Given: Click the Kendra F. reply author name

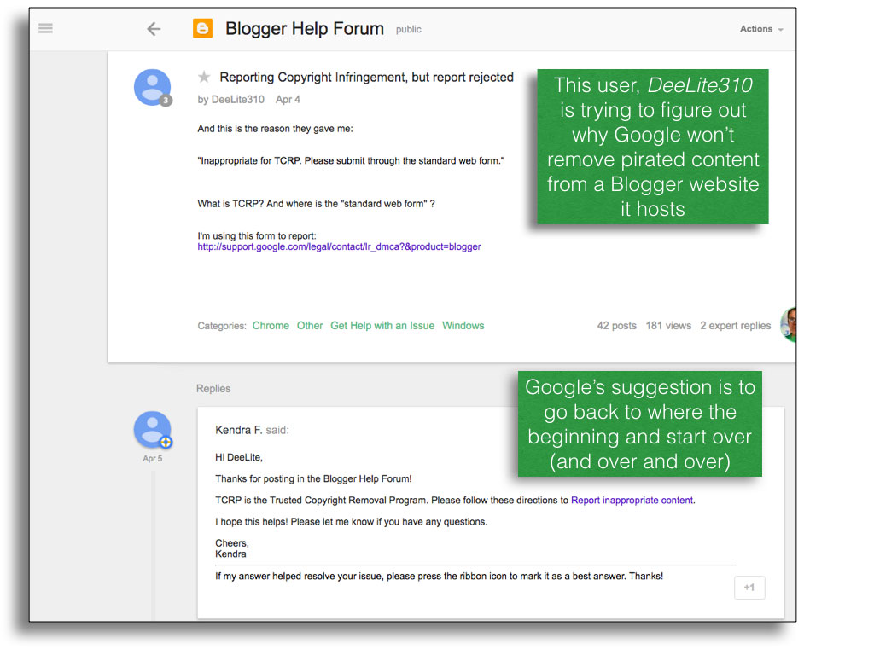Looking at the screenshot, I should point(239,430).
